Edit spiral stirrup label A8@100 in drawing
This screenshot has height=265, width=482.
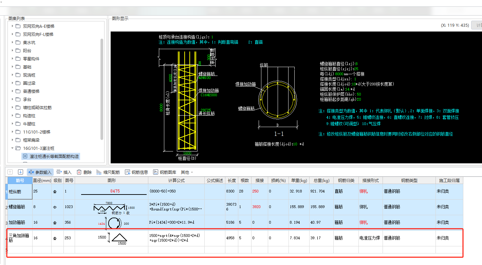click(204, 78)
